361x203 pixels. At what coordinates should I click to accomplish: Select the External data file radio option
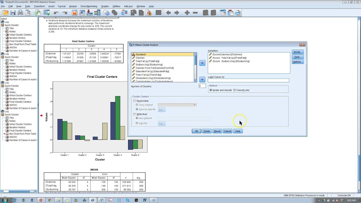click(137, 109)
